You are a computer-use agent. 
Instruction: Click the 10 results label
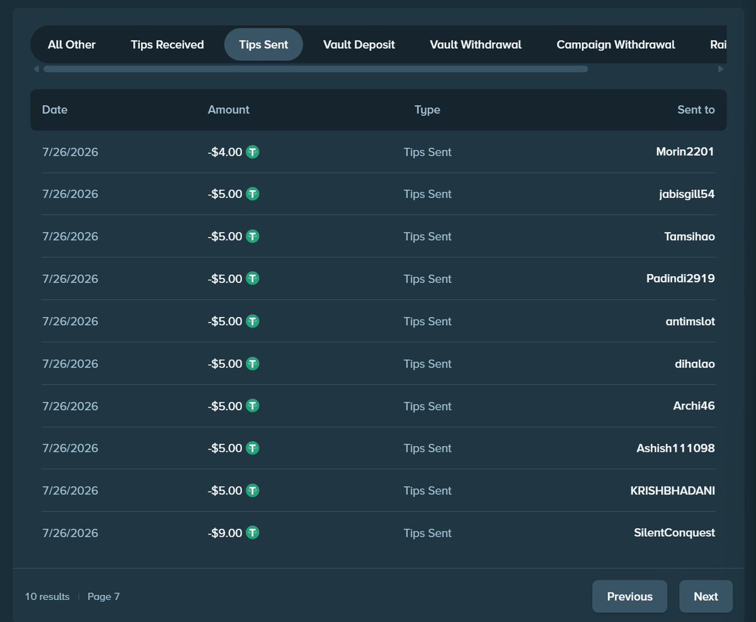tap(47, 596)
